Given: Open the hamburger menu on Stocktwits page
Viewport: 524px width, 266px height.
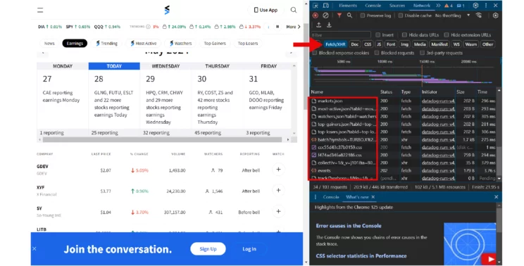Looking at the screenshot, I should pyautogui.click(x=40, y=10).
